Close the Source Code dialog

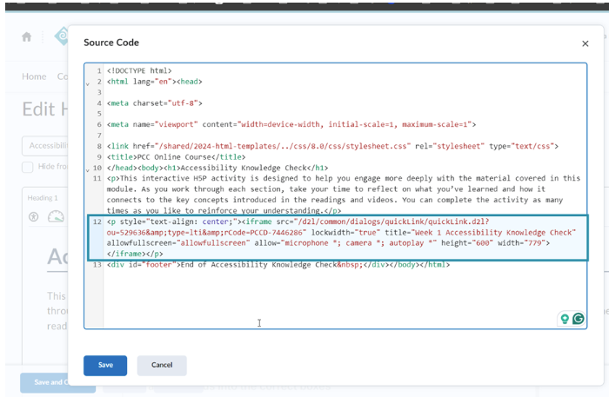tap(585, 43)
